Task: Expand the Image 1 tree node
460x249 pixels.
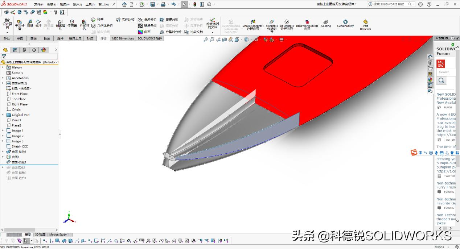Action: click(3, 130)
